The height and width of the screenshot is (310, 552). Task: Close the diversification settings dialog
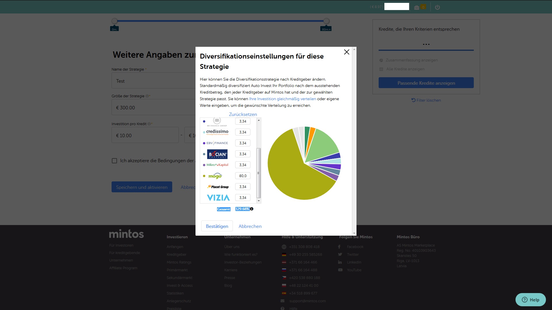pyautogui.click(x=346, y=52)
